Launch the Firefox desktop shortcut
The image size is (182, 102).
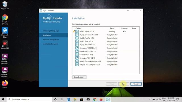[x=5, y=84]
